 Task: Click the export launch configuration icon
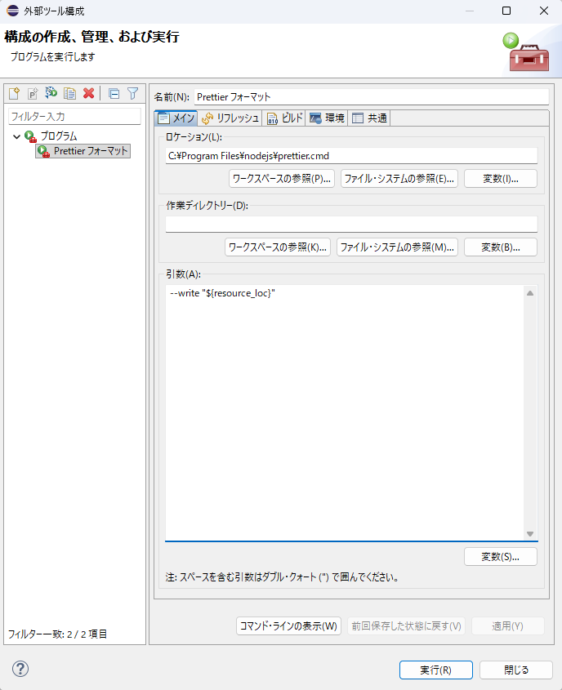51,93
